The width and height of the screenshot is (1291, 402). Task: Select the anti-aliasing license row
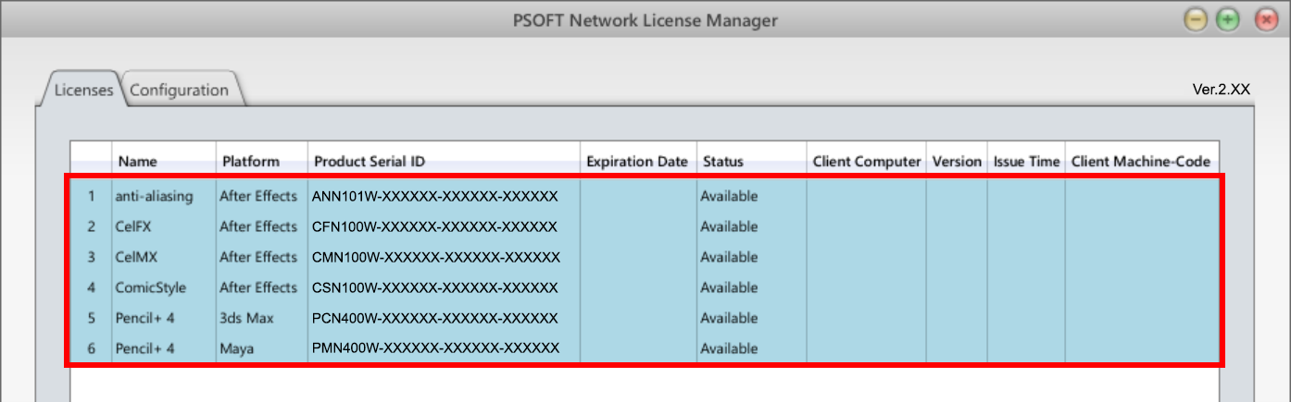pyautogui.click(x=154, y=196)
